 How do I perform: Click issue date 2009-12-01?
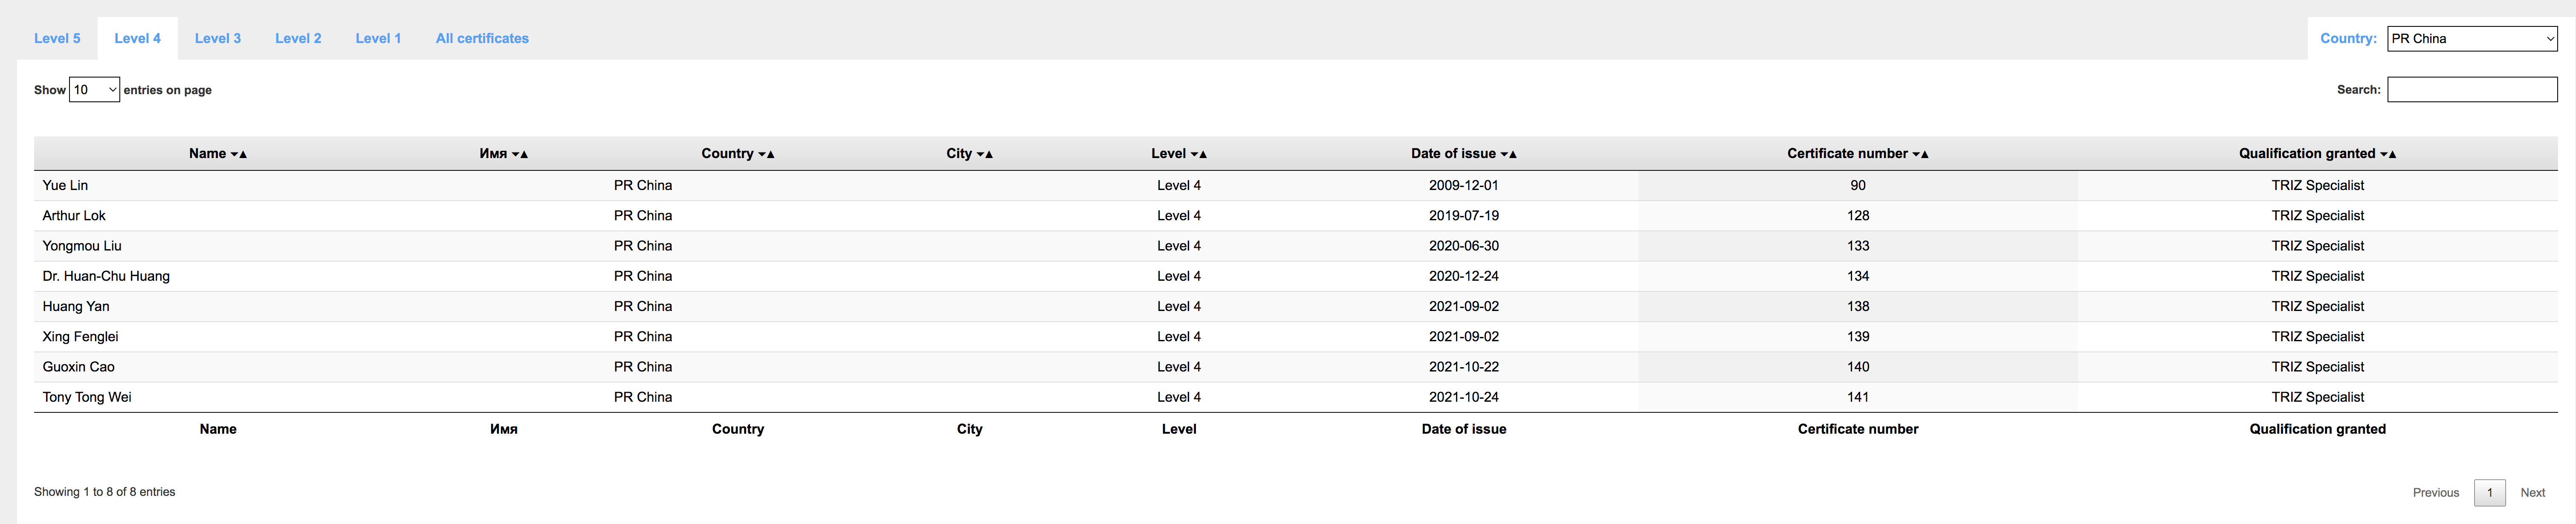[1464, 186]
